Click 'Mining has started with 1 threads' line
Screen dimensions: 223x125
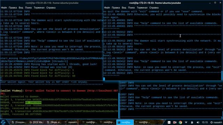(x=49, y=64)
